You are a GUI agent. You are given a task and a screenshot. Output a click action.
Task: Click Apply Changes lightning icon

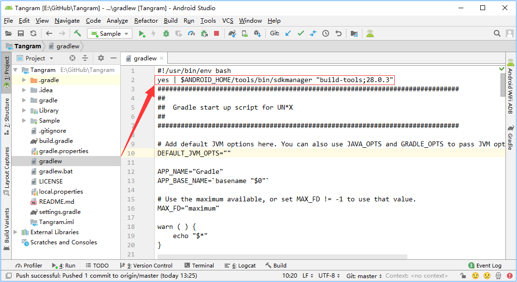pyautogui.click(x=153, y=34)
